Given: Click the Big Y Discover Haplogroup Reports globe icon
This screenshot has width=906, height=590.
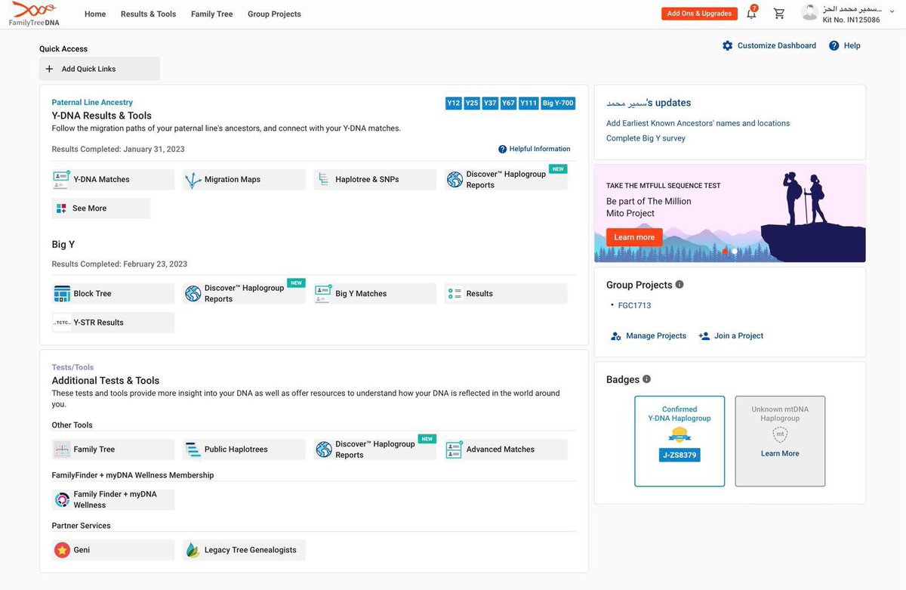Looking at the screenshot, I should point(193,294).
